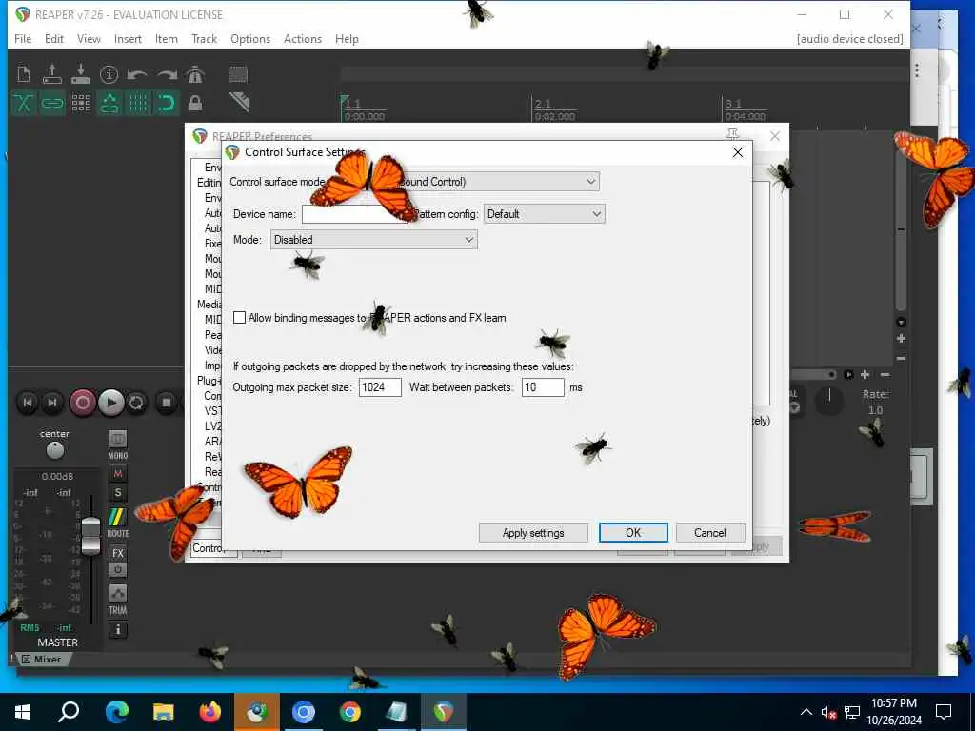975x731 pixels.
Task: Click the Device name input field
Action: click(354, 214)
